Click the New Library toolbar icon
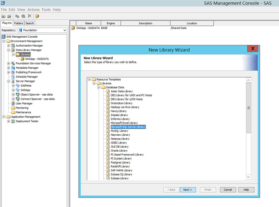 point(37,16)
